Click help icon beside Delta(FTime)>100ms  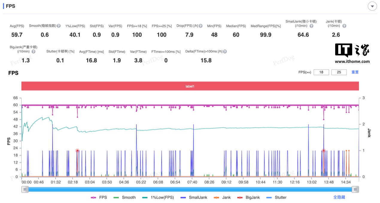pyautogui.click(x=225, y=51)
